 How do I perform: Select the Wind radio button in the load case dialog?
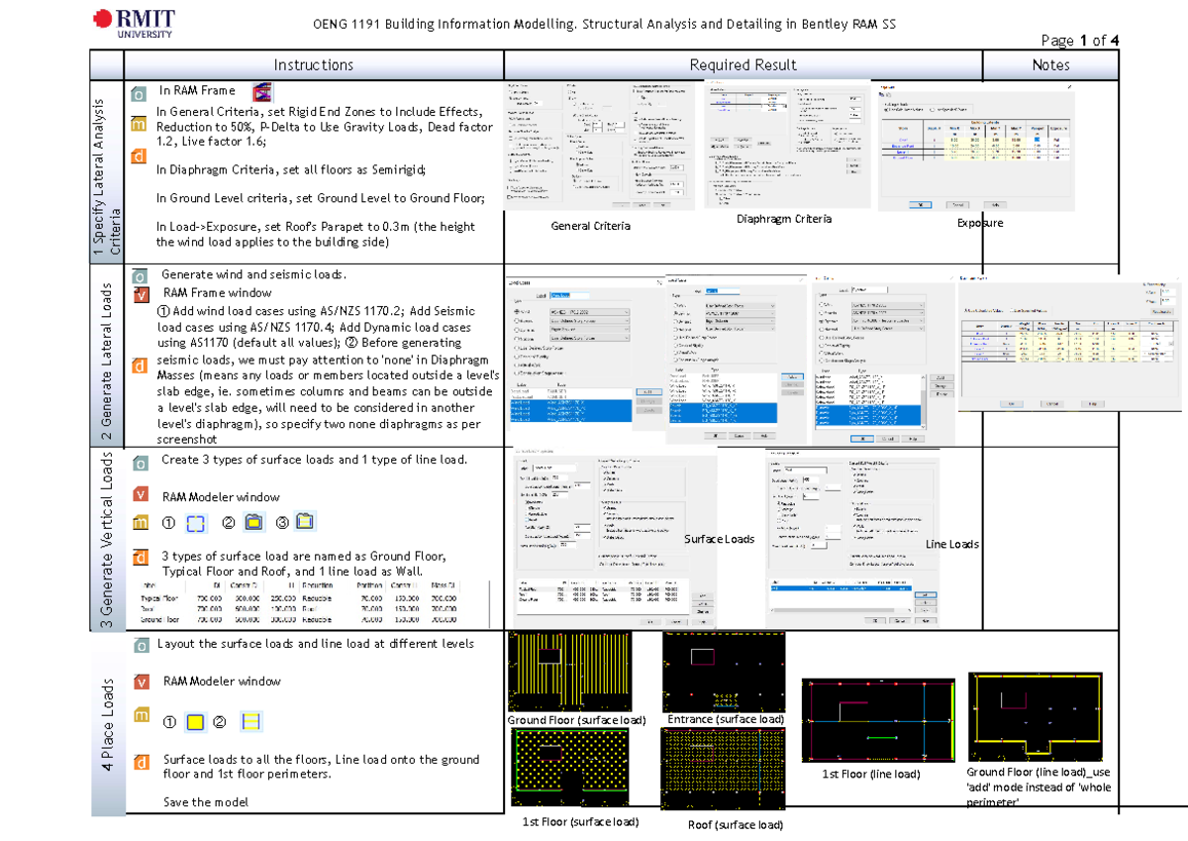(x=516, y=312)
